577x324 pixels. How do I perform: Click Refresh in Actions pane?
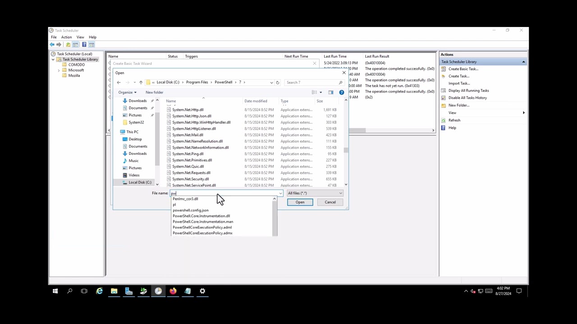pos(454,120)
